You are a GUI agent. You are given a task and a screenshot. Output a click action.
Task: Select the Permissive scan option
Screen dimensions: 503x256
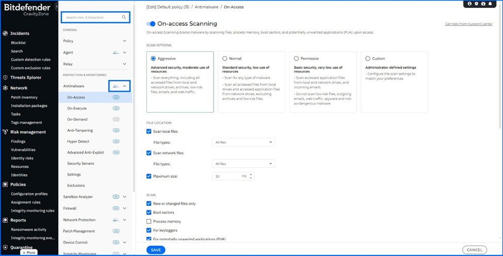(x=296, y=59)
